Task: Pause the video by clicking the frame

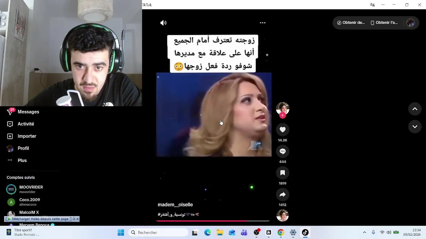Action: point(214,115)
